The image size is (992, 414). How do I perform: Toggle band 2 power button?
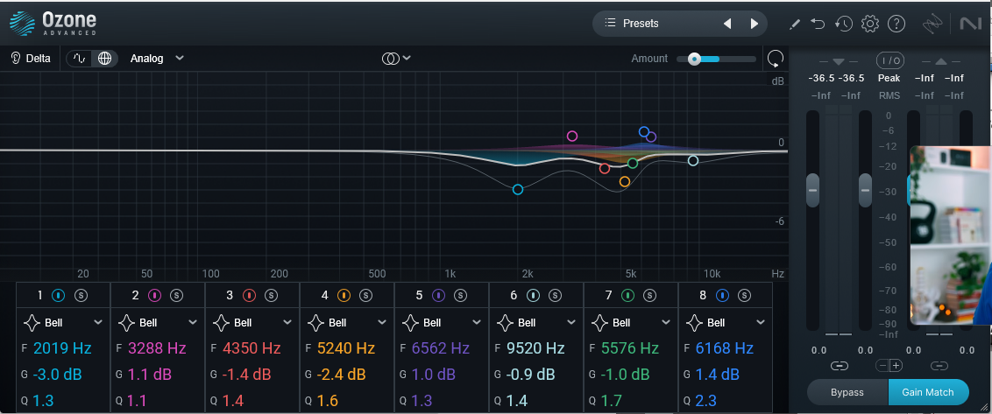153,295
